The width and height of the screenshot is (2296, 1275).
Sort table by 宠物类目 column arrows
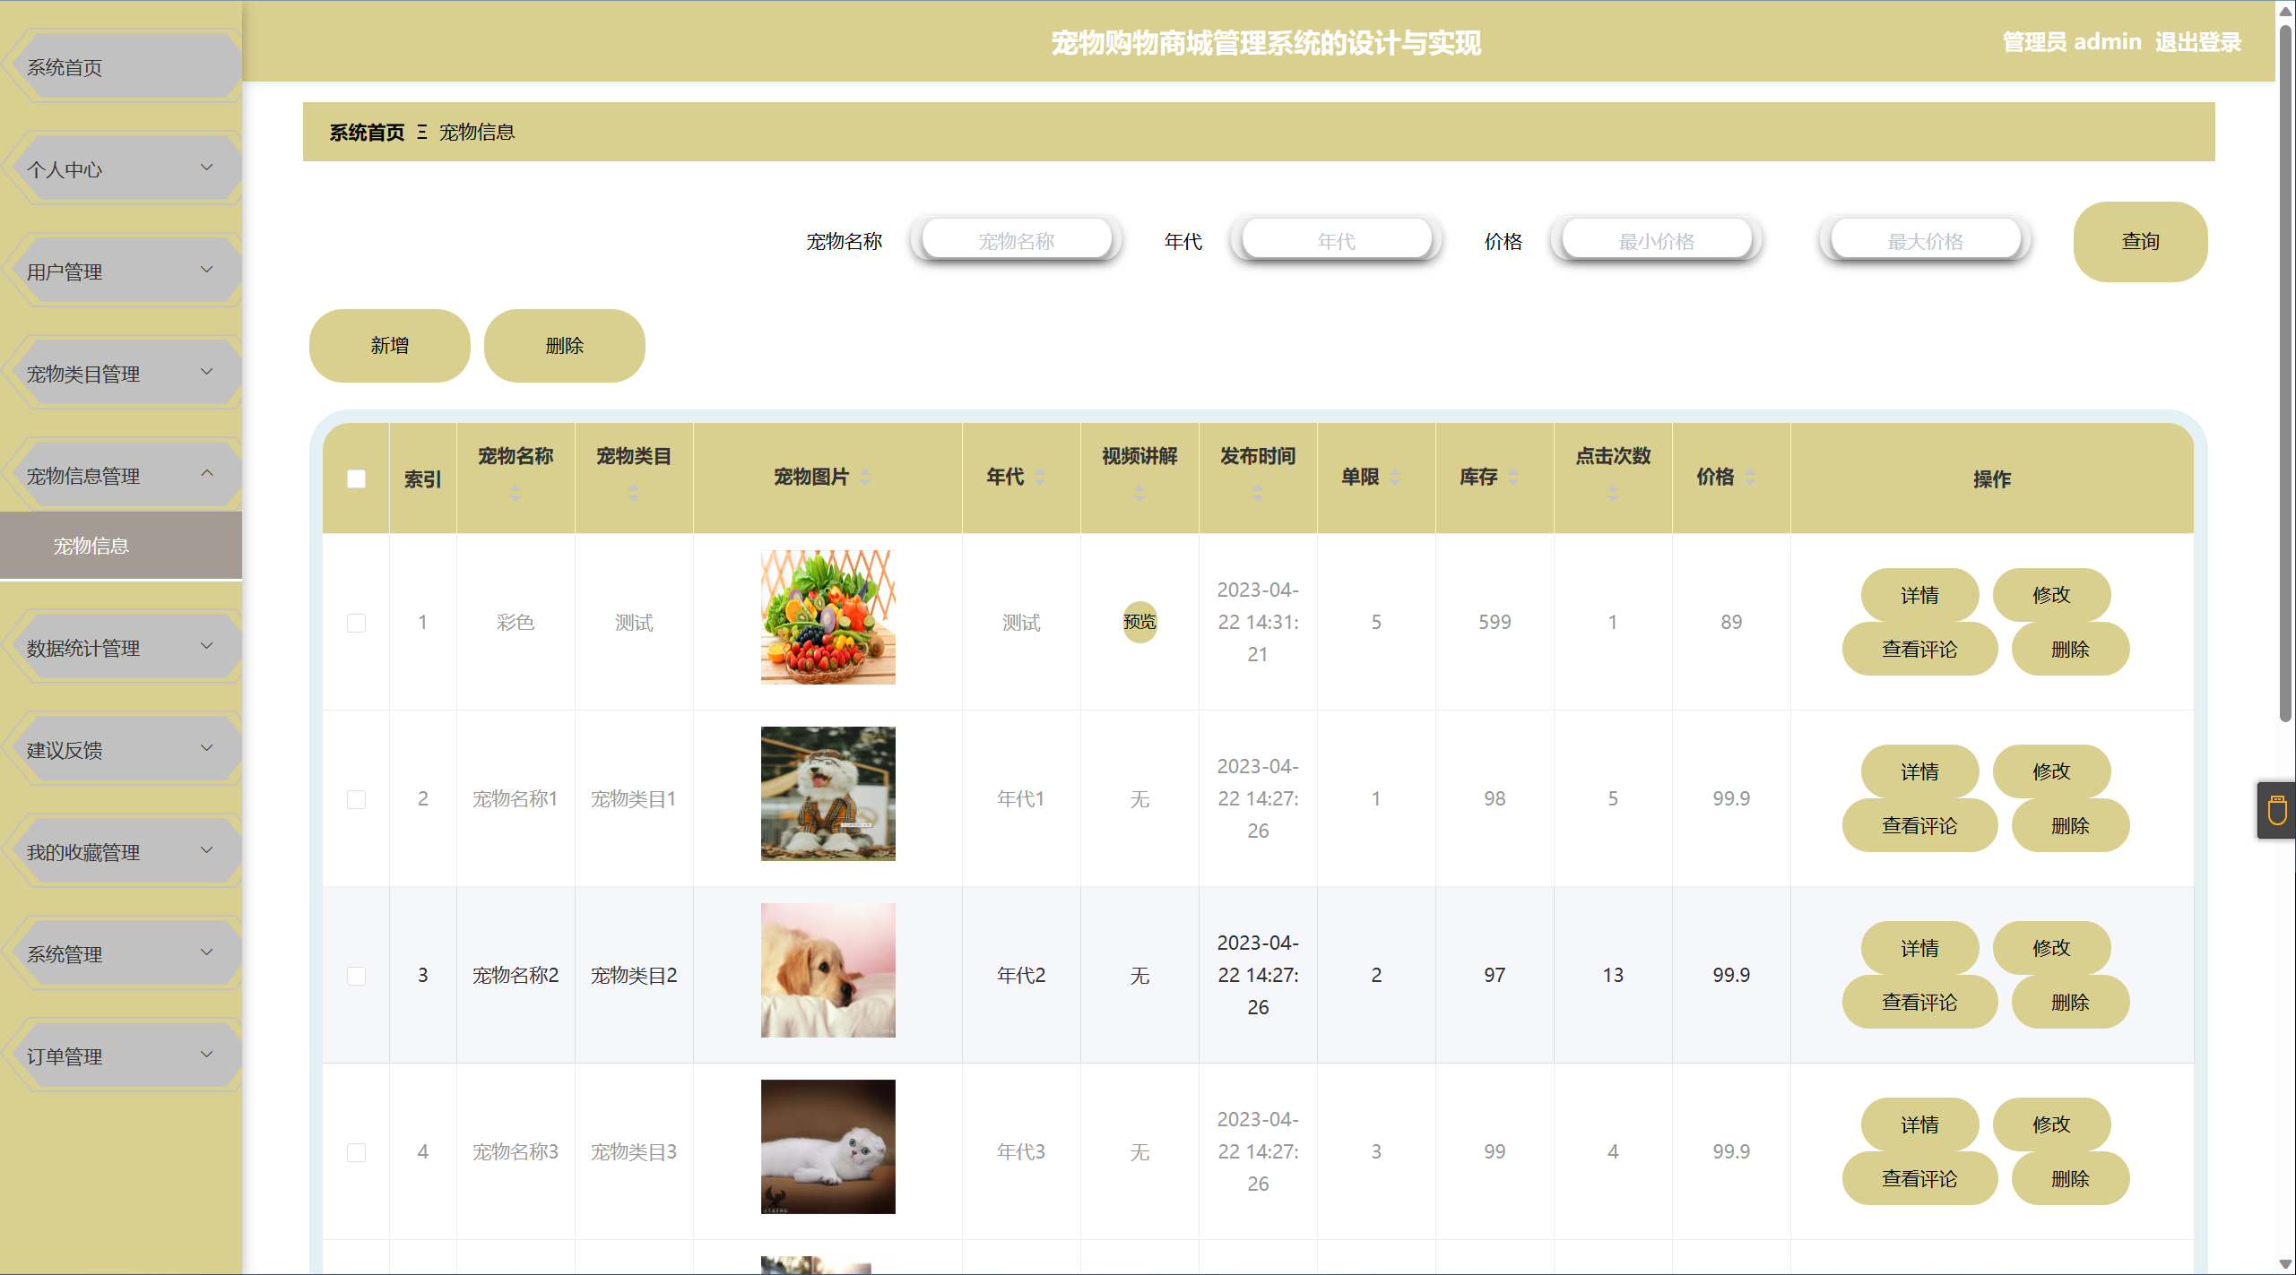[x=634, y=493]
